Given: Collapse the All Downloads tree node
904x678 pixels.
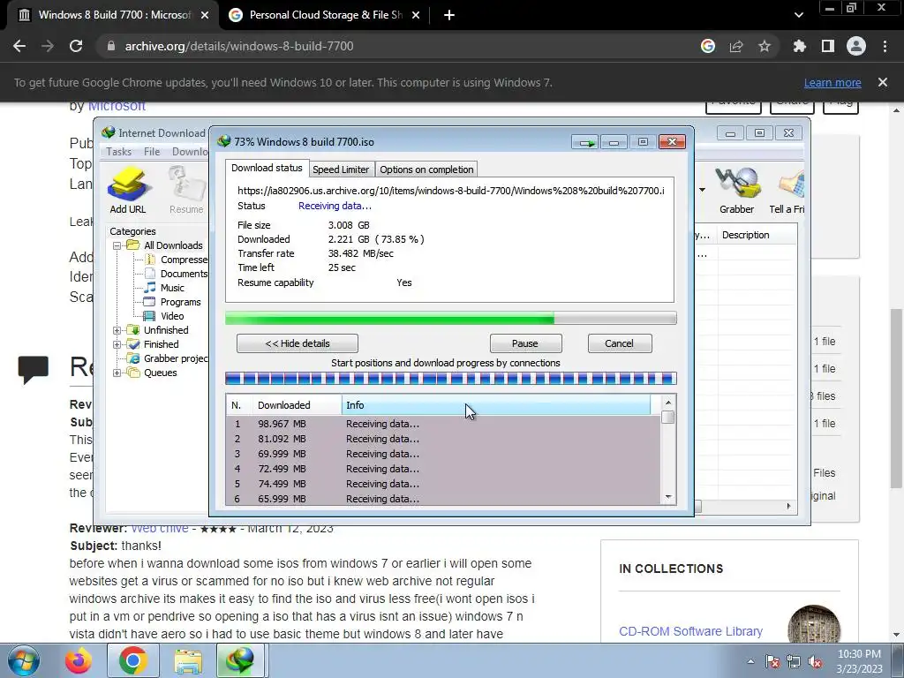Looking at the screenshot, I should [x=117, y=245].
